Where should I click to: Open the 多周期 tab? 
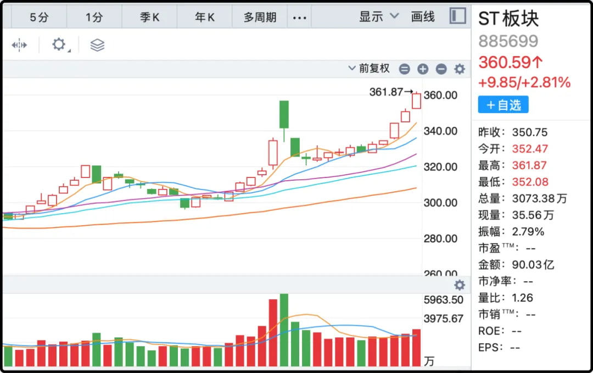[x=260, y=17]
